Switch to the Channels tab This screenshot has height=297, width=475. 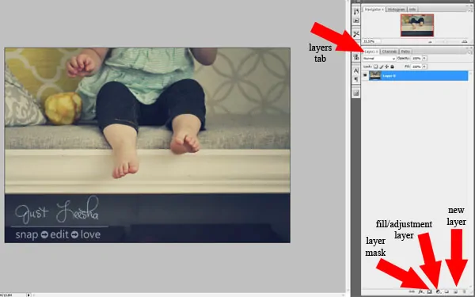point(389,51)
